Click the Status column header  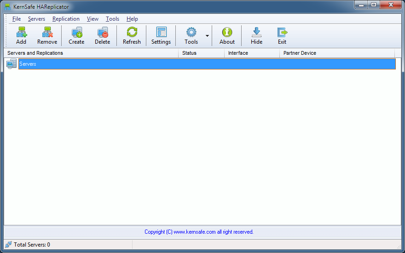tap(201, 53)
